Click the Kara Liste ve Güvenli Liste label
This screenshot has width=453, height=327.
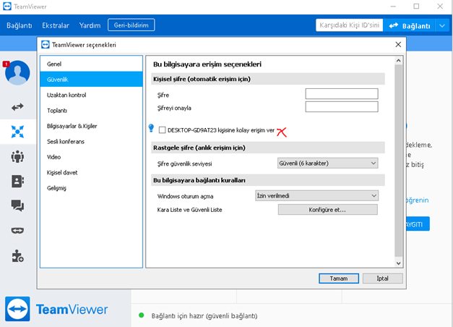point(189,210)
